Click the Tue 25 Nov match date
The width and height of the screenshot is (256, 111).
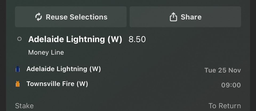[x=222, y=70]
